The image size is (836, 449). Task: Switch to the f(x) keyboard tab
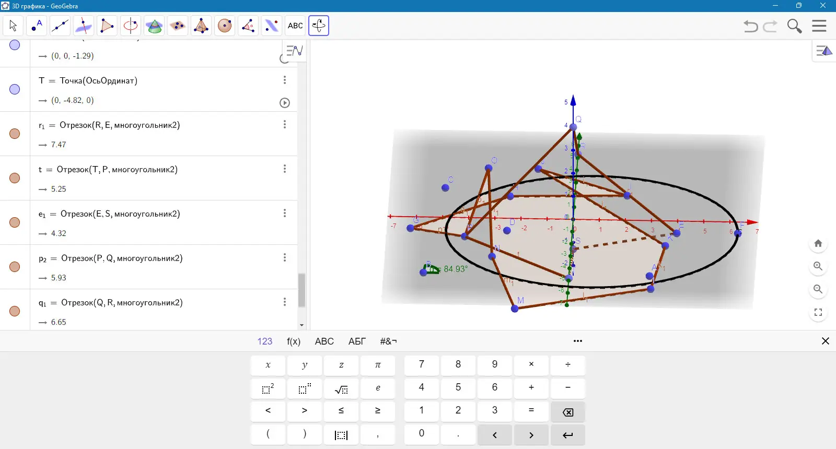[x=294, y=341]
